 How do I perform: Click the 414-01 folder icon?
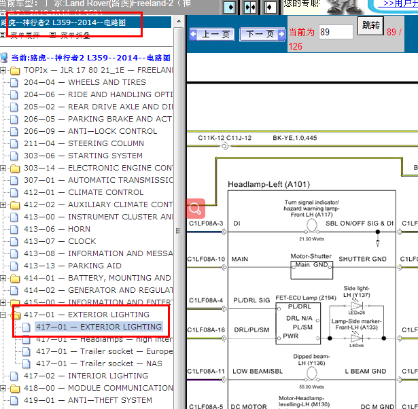(x=15, y=279)
